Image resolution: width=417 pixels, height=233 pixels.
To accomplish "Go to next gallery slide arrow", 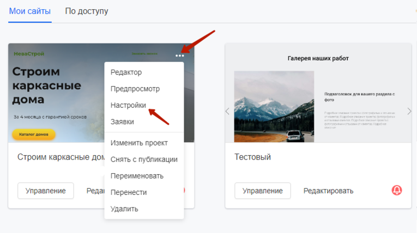I will tap(409, 111).
